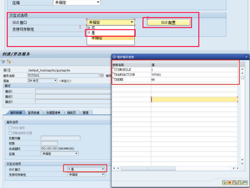The image size is (250, 188).
Task: Open the lower 压缩 dropdown in 服务选项
Action: 60,154
